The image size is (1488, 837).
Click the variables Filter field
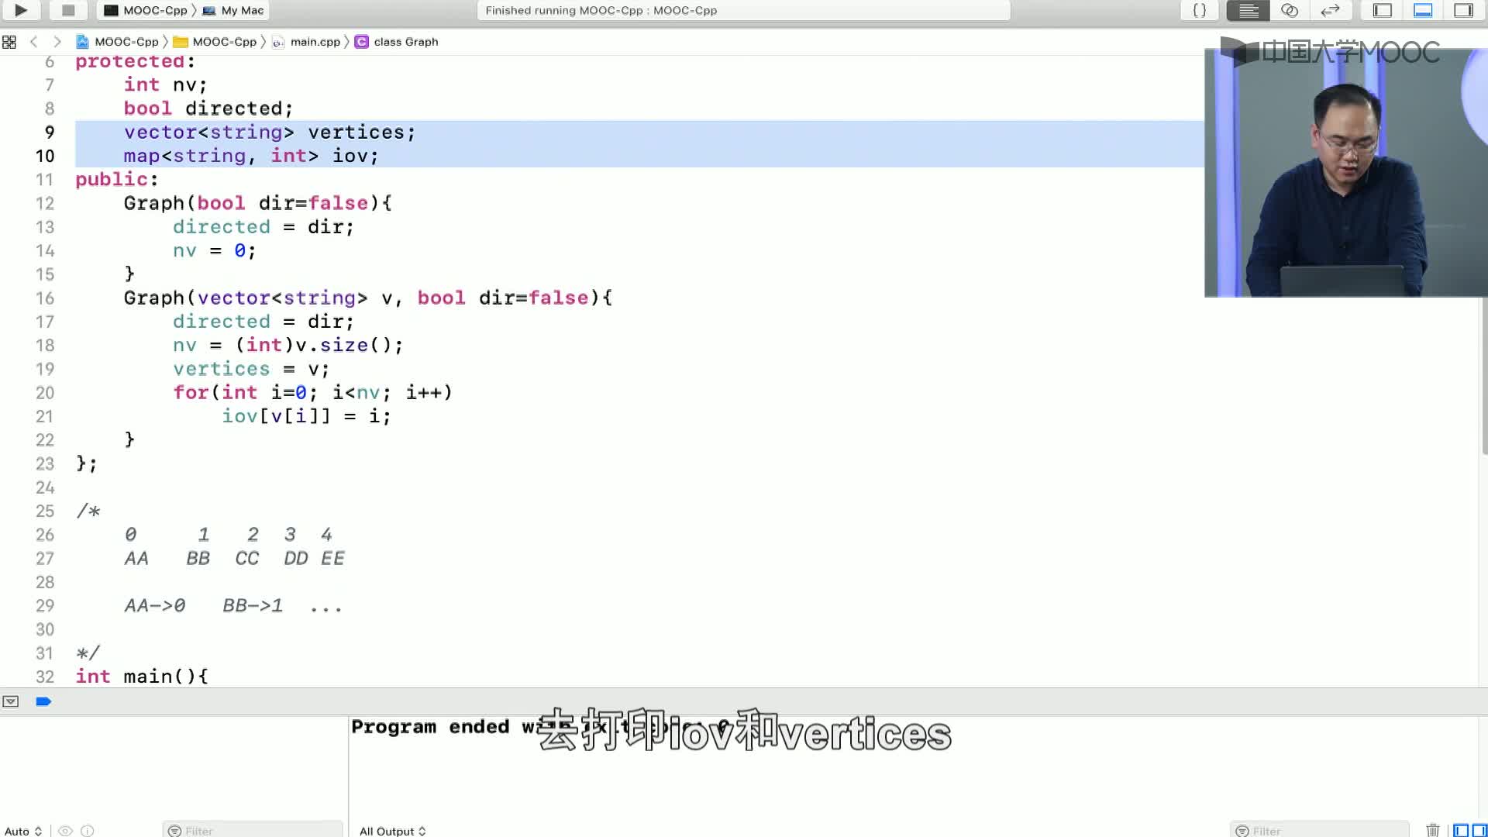tap(253, 830)
